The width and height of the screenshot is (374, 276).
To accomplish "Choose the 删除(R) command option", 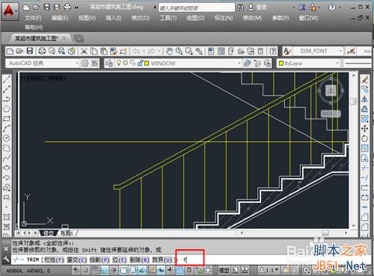I will [x=140, y=260].
